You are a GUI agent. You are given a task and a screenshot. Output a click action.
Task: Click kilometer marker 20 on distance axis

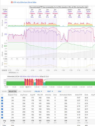[x=72, y=59]
